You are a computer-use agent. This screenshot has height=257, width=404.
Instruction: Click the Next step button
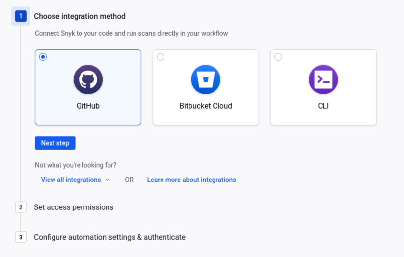[x=55, y=143]
